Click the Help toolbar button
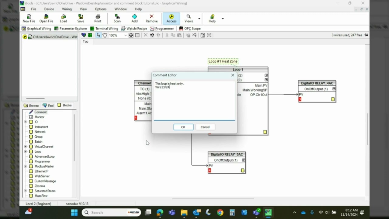389x219 pixels. 212,19
